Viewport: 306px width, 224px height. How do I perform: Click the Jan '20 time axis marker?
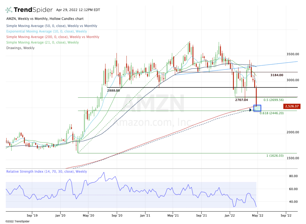pyautogui.click(x=61, y=215)
